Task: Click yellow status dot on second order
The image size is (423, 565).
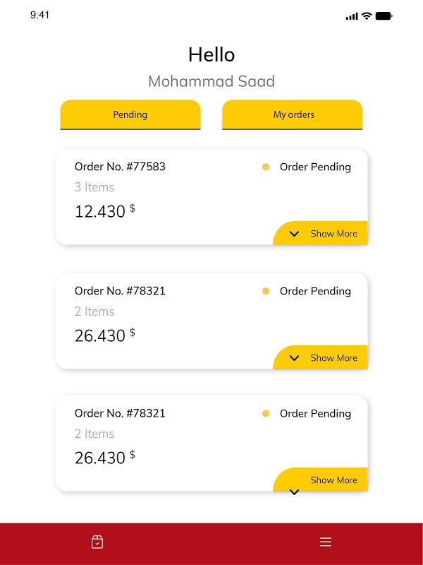Action: [x=266, y=291]
